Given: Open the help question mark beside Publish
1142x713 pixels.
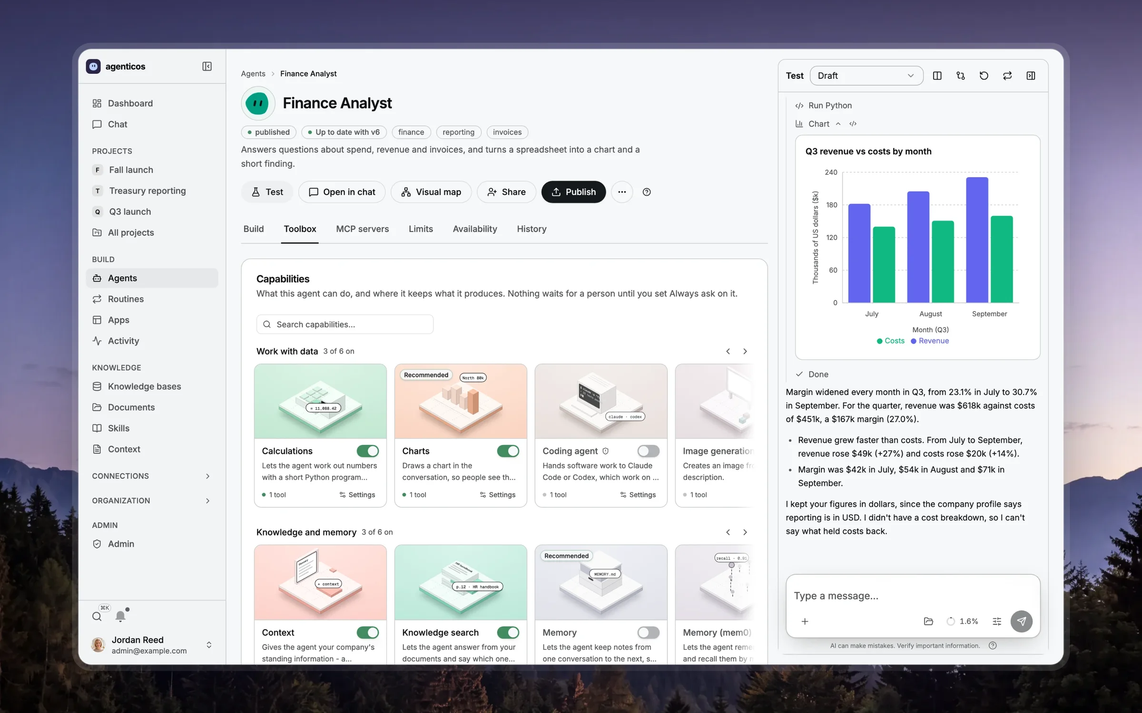Looking at the screenshot, I should (x=646, y=192).
